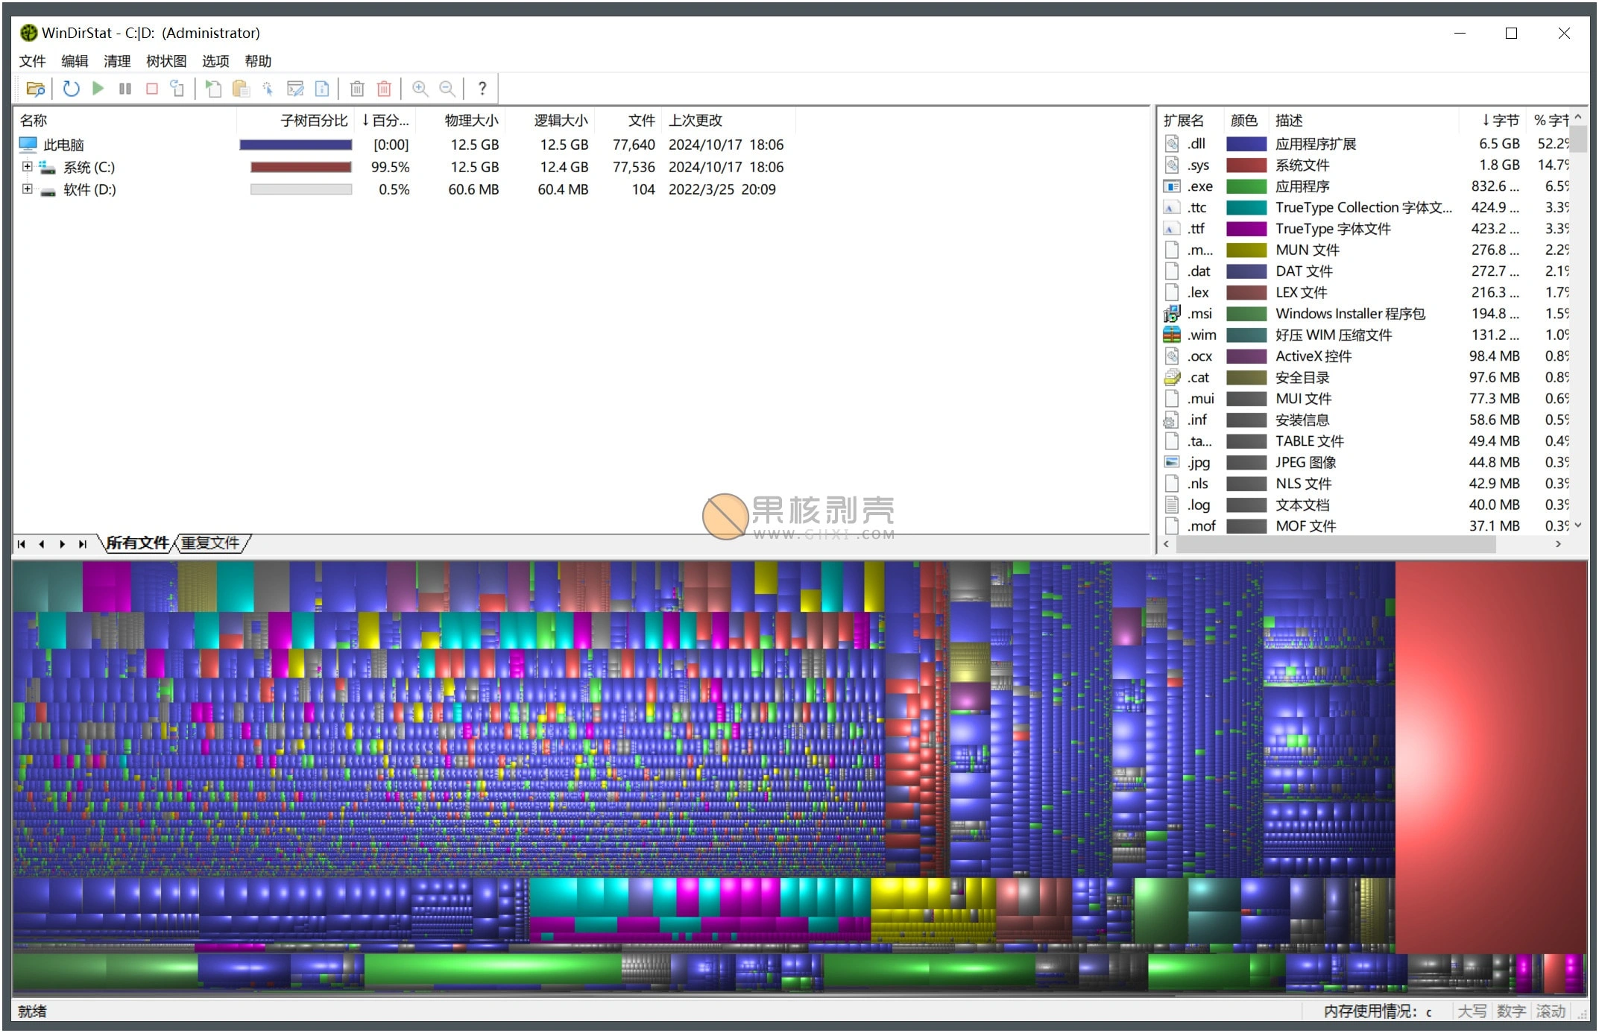Switch to the 重复文件 tab
The width and height of the screenshot is (1599, 1033).
[x=211, y=543]
